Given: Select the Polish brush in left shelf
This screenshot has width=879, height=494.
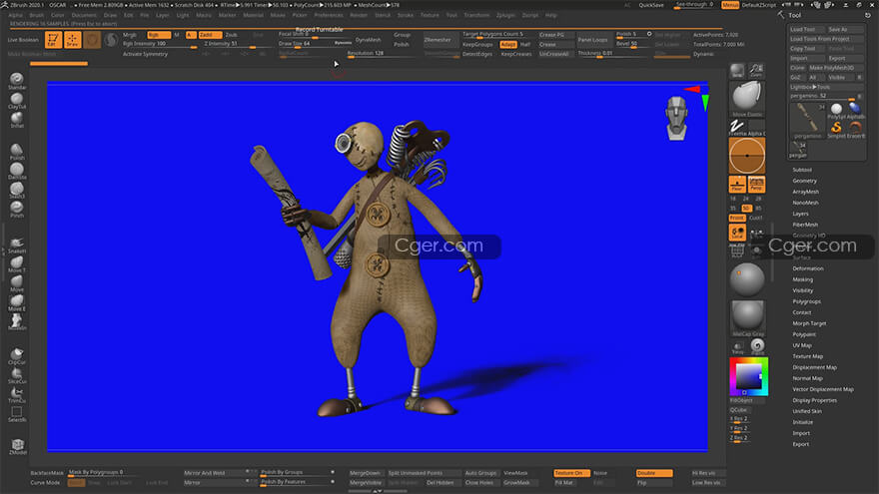Looking at the screenshot, I should tap(17, 152).
